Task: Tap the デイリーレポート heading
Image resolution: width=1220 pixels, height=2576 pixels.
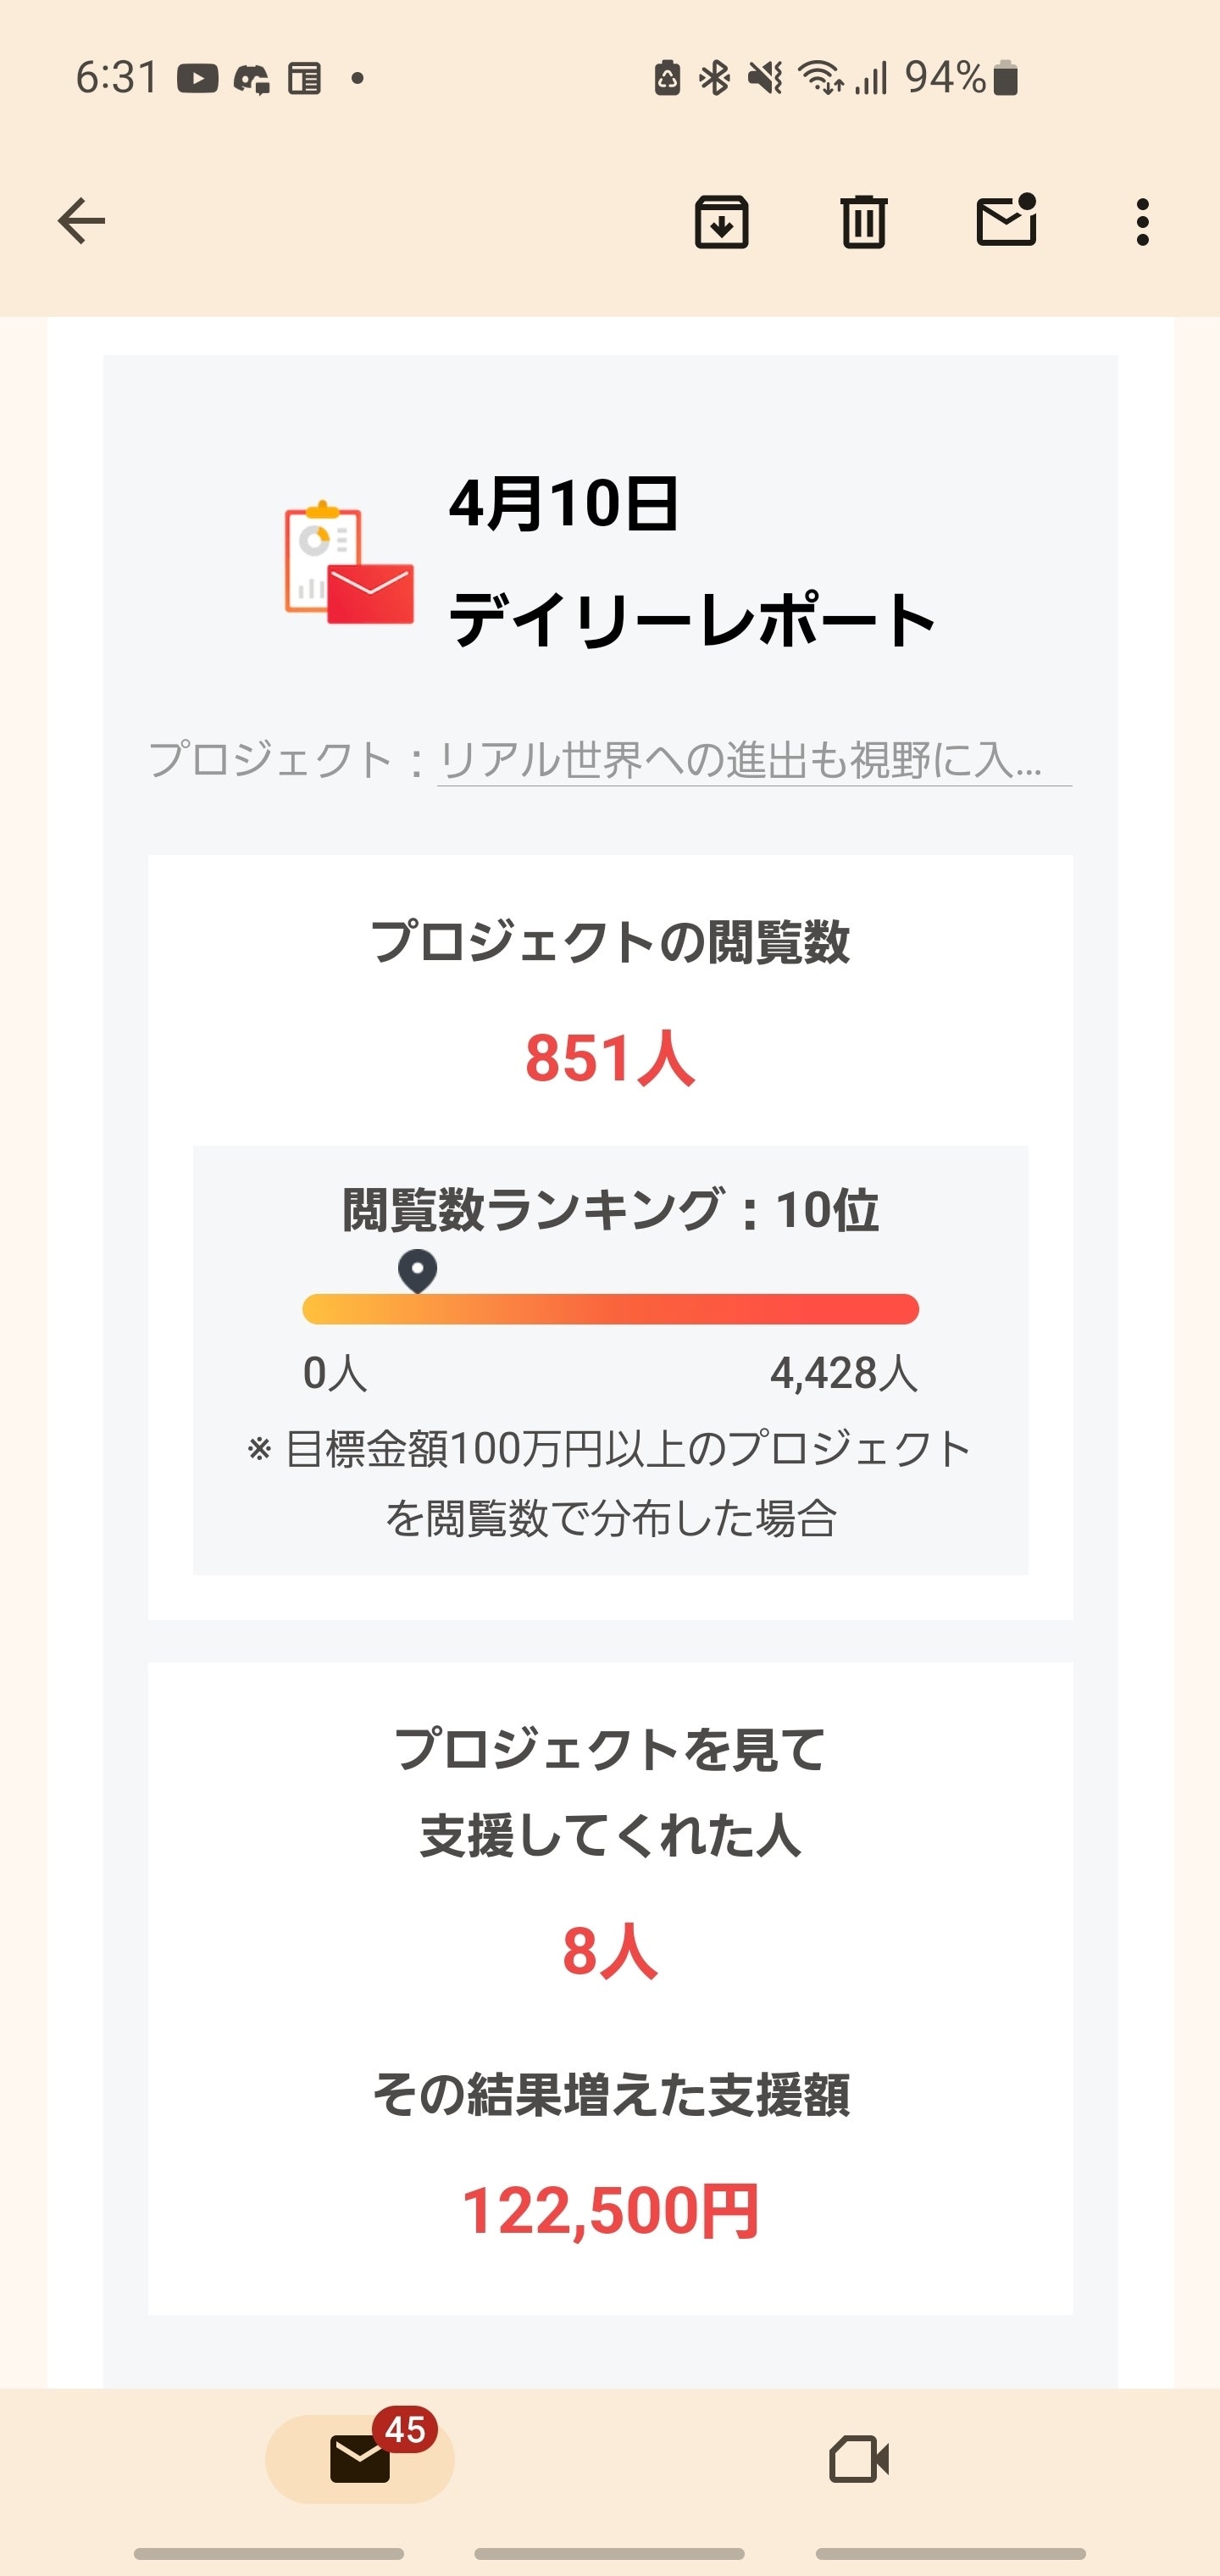Action: click(x=691, y=620)
